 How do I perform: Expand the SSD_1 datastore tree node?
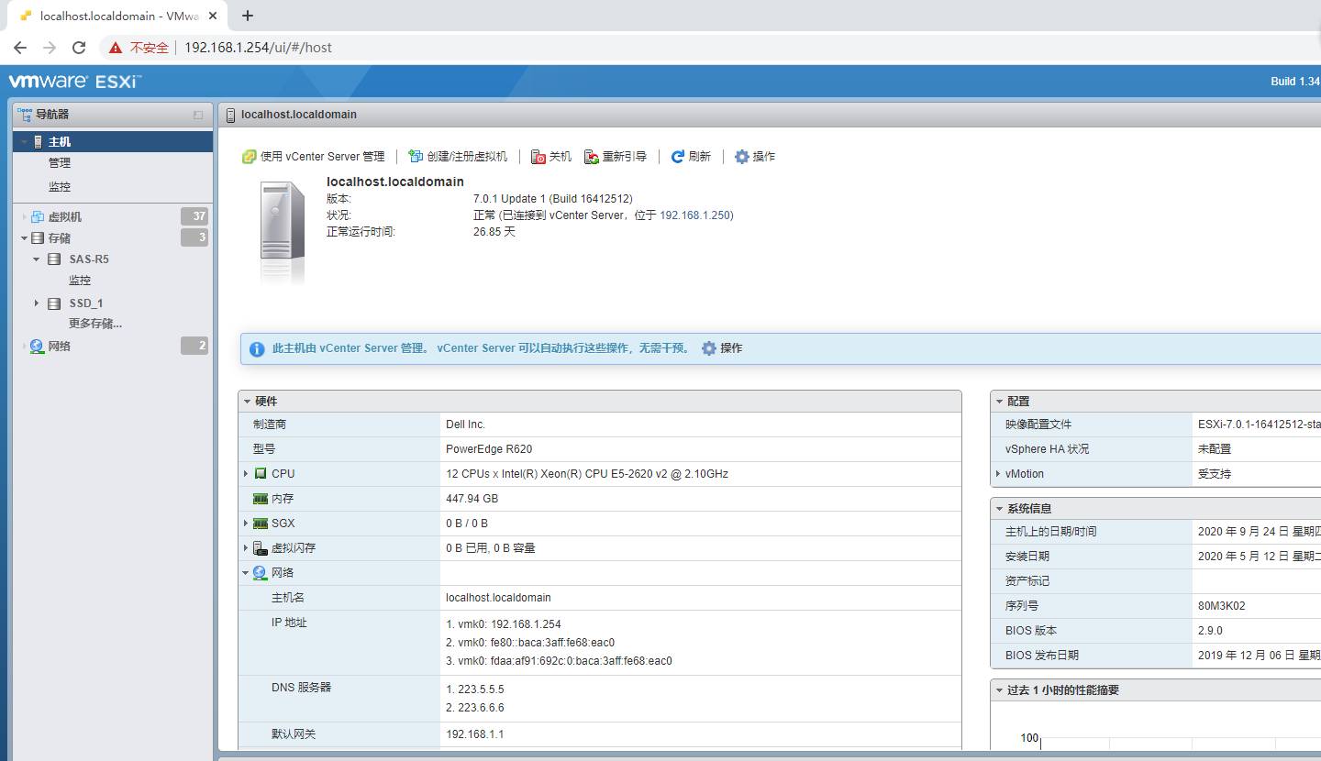click(x=37, y=303)
